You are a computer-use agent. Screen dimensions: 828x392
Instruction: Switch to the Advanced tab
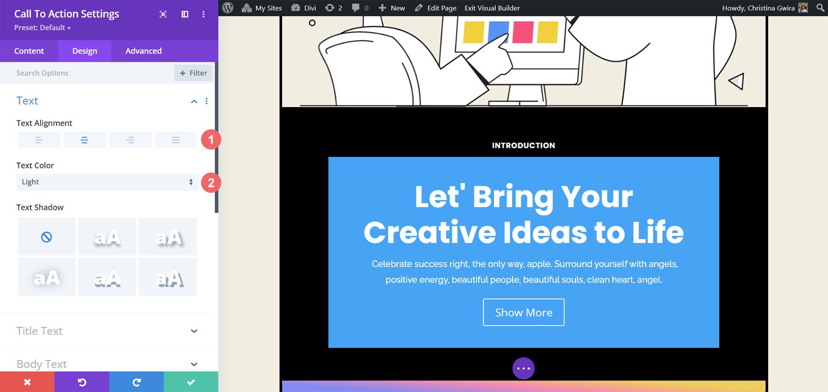(x=144, y=51)
